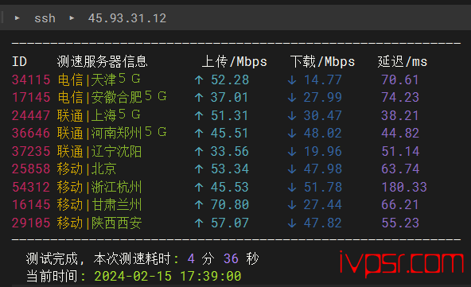Select the 45.93.31.12 host label
471x287 pixels.
[127, 18]
